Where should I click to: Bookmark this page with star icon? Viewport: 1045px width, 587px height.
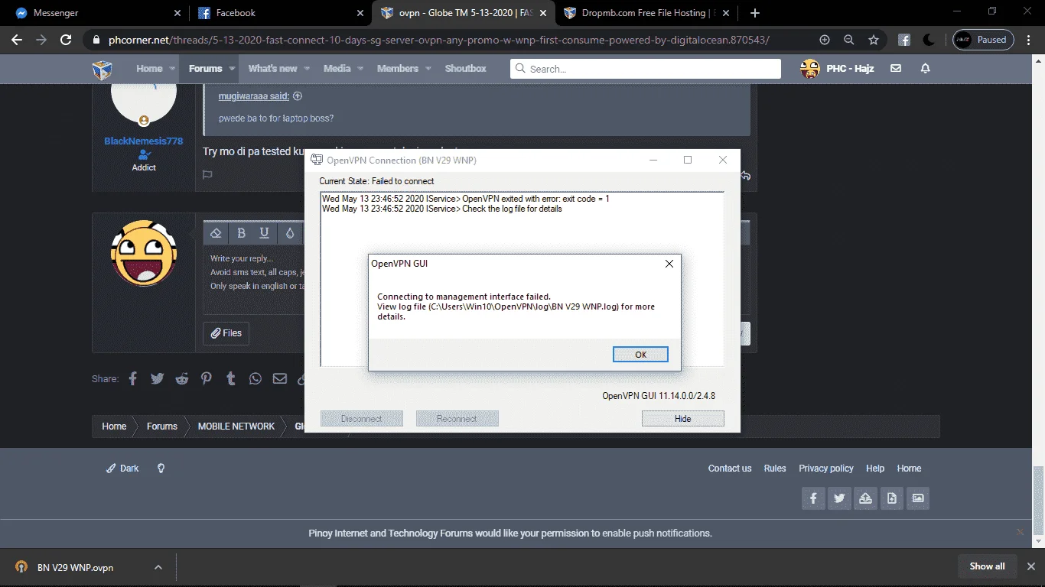(x=874, y=40)
